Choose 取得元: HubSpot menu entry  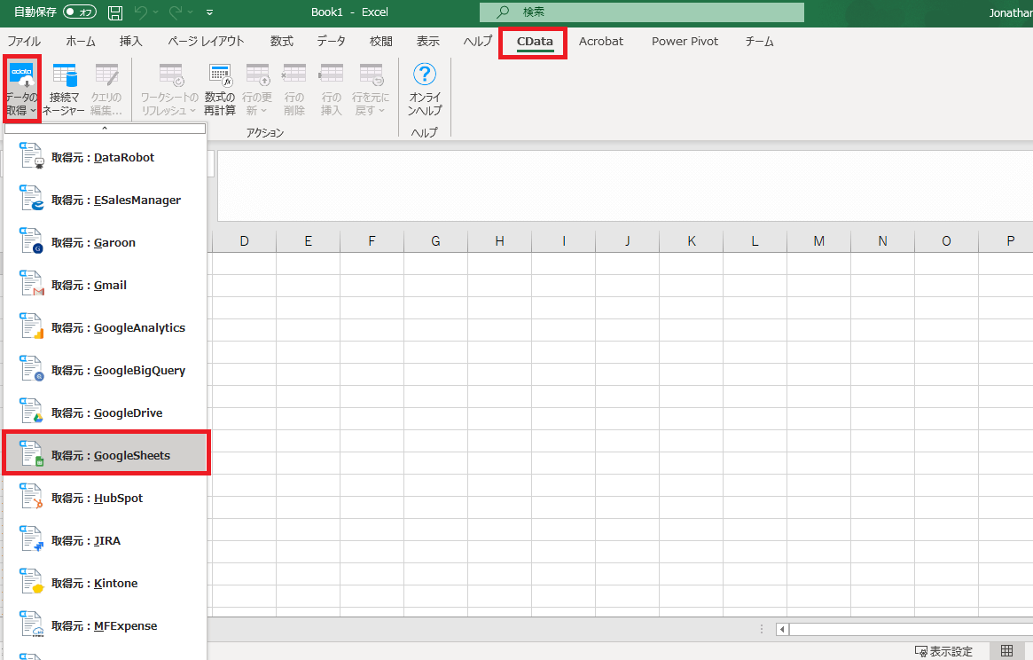point(106,498)
